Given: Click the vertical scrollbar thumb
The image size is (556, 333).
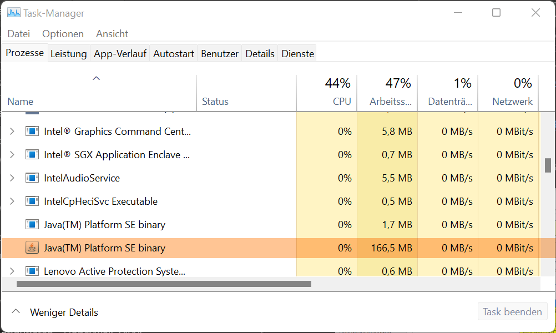Looking at the screenshot, I should [548, 165].
